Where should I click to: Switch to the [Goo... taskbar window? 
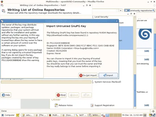click(68, 115)
